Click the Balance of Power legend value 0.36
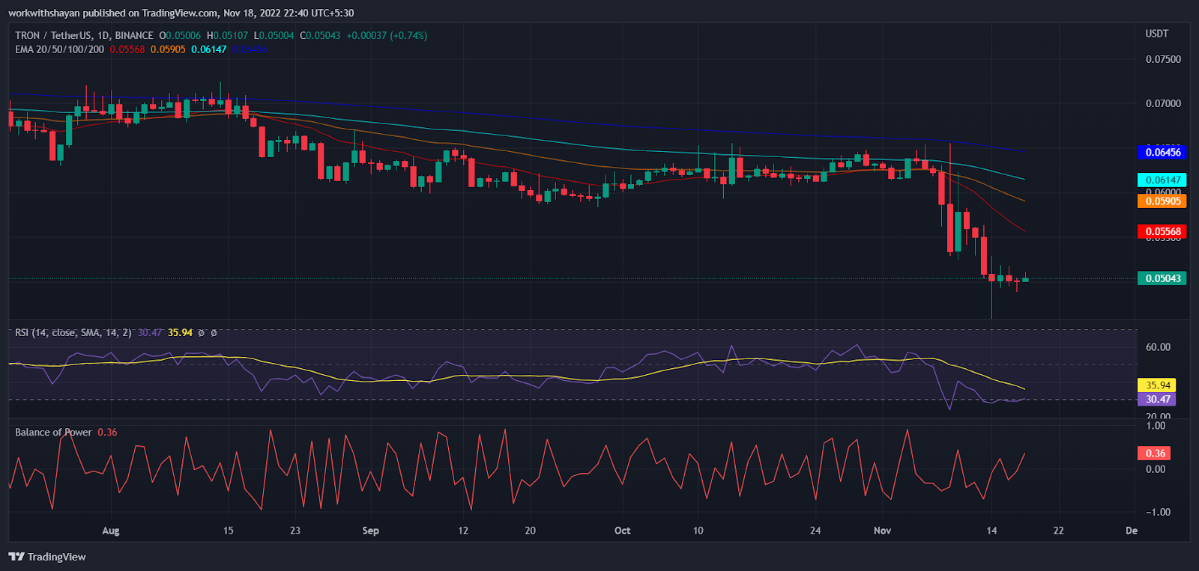The image size is (1199, 571). click(107, 433)
